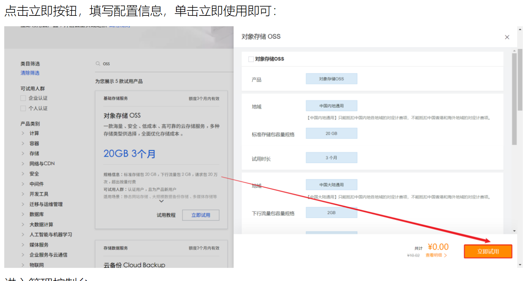Click the 存储数据服务 card label

[x=115, y=248]
